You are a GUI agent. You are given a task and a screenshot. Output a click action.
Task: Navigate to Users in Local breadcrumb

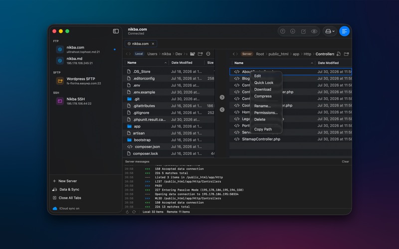(152, 54)
